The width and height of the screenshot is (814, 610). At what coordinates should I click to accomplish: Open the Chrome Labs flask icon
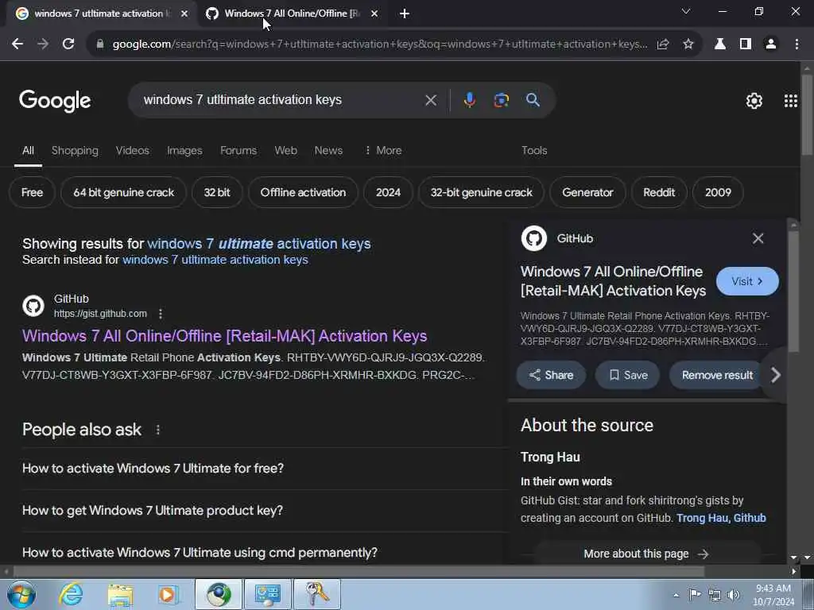click(720, 44)
